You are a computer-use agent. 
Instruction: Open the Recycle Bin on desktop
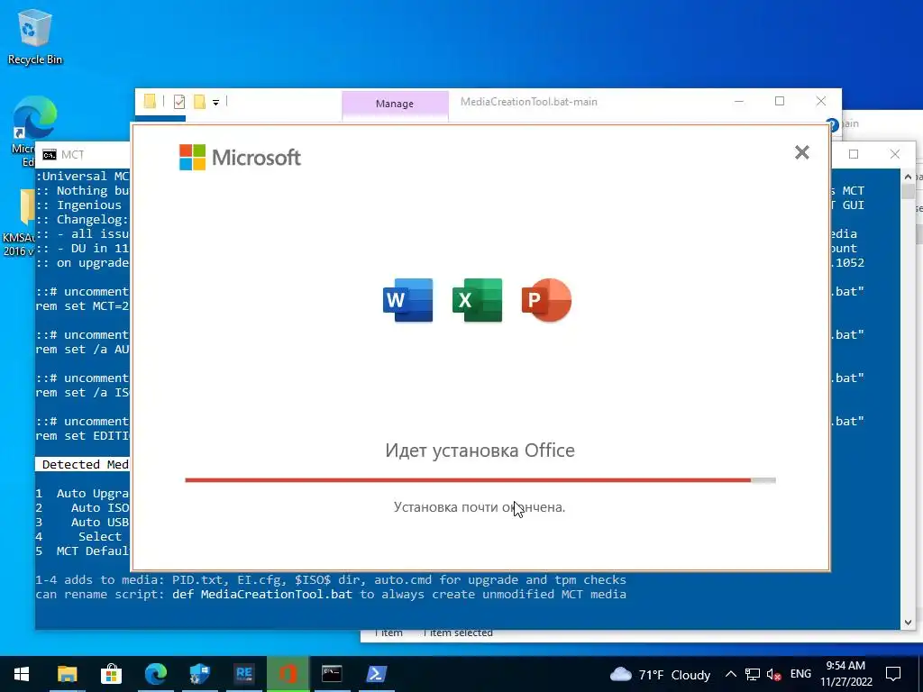click(x=35, y=36)
